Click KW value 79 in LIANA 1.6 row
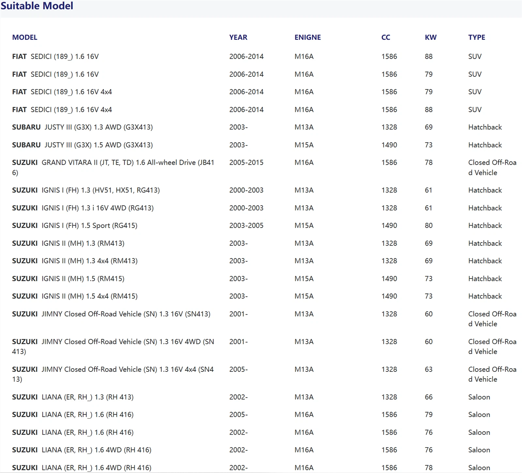 429,415
